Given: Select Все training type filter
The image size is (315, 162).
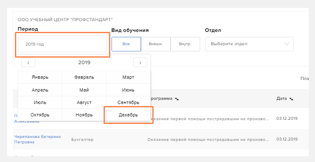Looking at the screenshot, I should pos(126,44).
